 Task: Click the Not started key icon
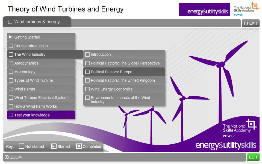(21, 146)
